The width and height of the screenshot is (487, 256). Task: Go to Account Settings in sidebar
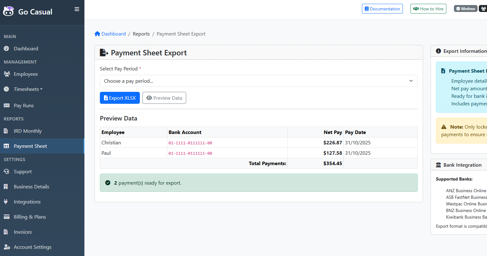pyautogui.click(x=32, y=247)
